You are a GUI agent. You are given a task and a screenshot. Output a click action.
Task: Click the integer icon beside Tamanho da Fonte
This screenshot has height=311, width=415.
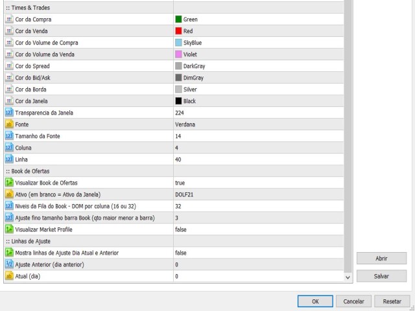click(9, 136)
